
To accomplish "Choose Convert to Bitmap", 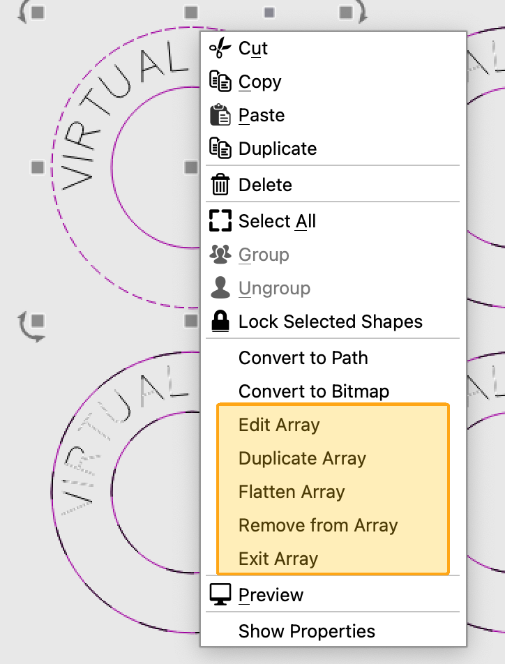I will 313,391.
